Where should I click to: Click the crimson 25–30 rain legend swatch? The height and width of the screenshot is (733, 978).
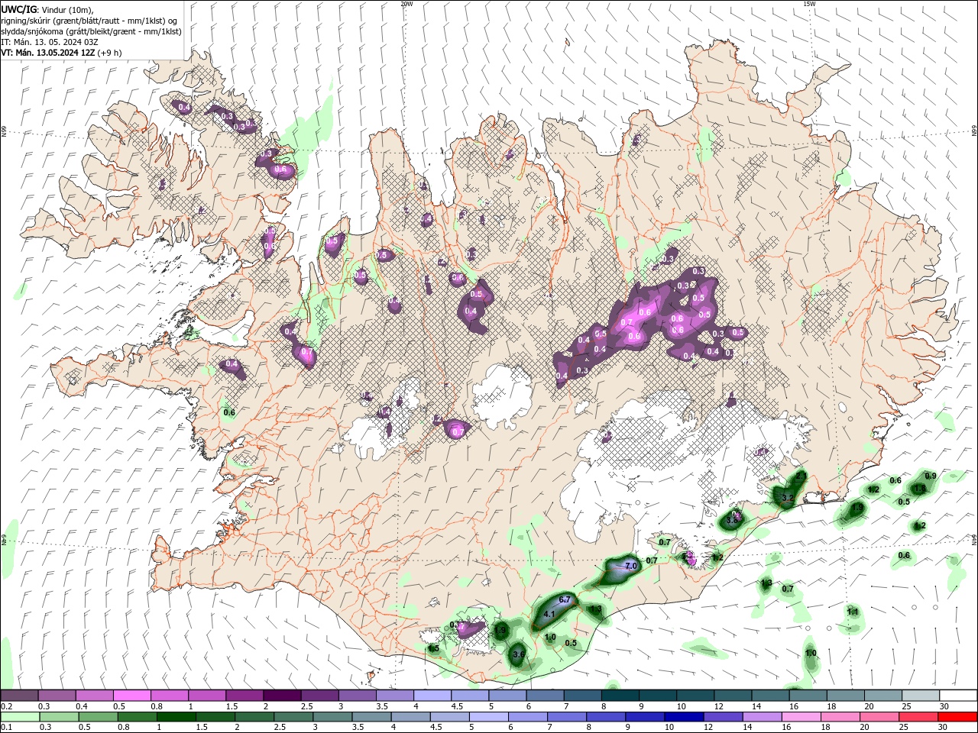click(918, 717)
